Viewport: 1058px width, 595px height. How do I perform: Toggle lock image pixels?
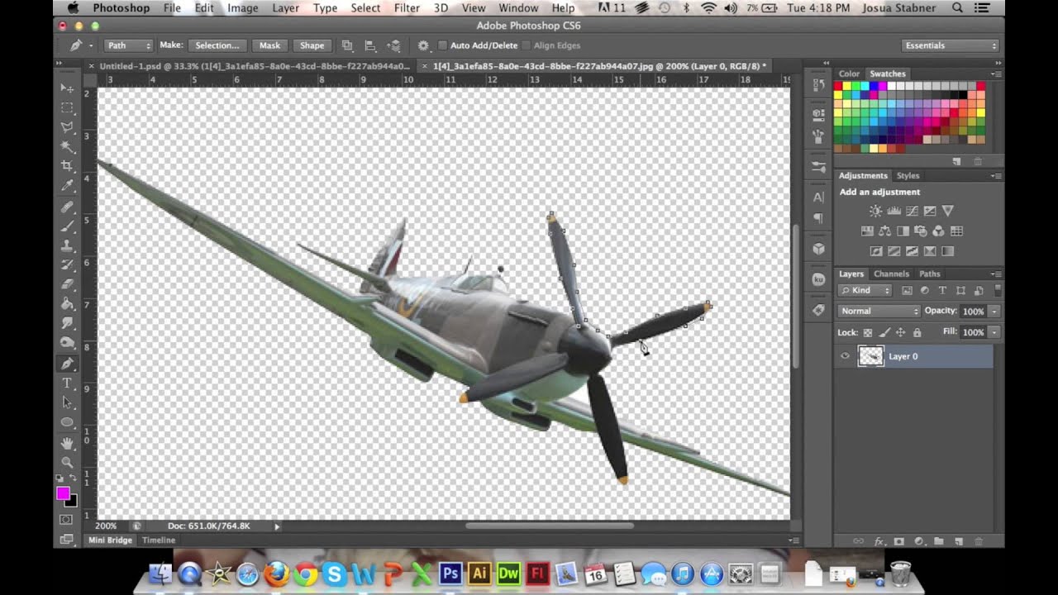click(884, 332)
